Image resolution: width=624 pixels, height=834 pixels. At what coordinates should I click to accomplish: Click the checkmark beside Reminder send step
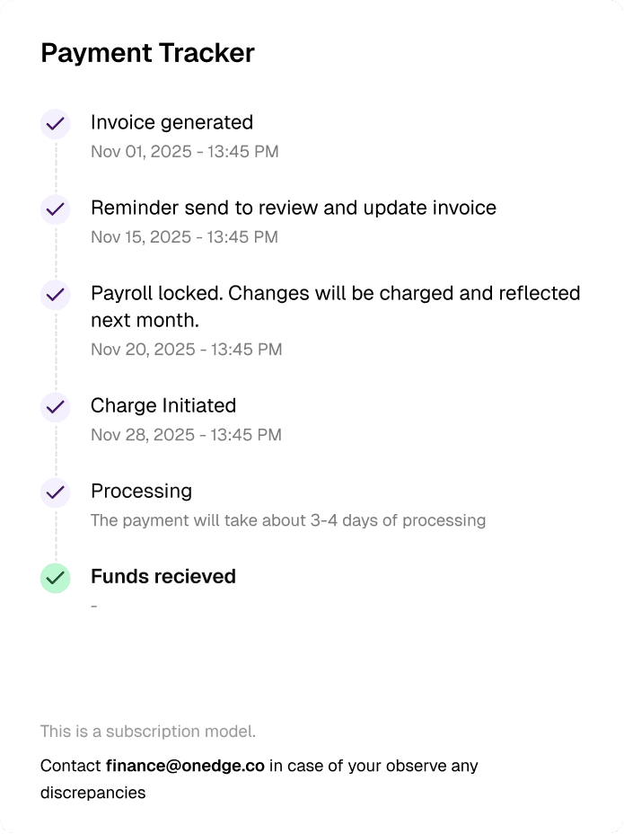(x=56, y=209)
